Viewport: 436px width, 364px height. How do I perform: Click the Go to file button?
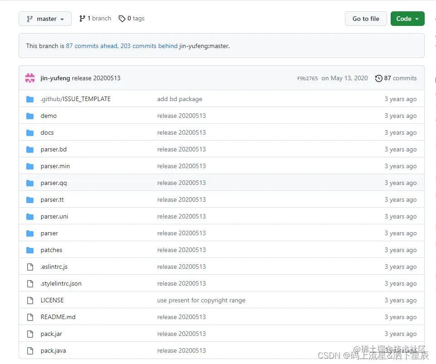(366, 19)
